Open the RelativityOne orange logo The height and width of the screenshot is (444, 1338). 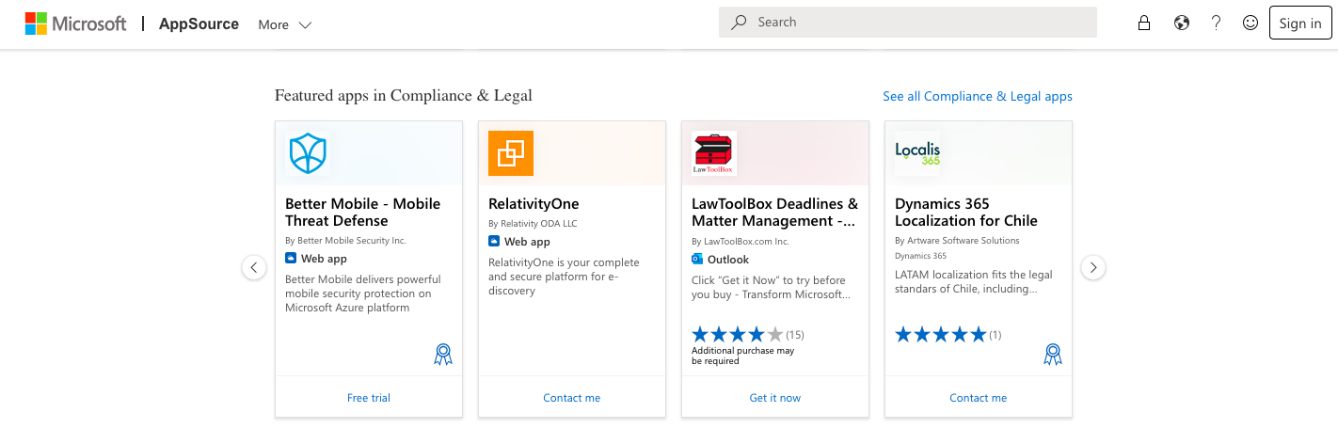pyautogui.click(x=511, y=153)
